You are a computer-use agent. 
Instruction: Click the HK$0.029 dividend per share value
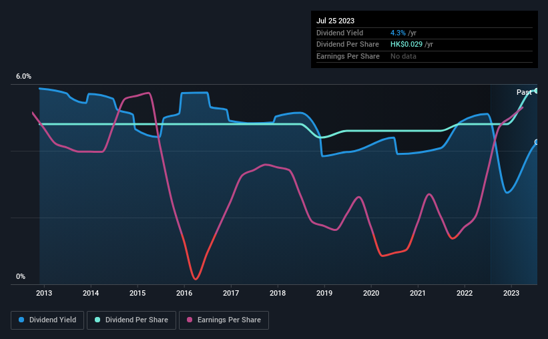(406, 45)
